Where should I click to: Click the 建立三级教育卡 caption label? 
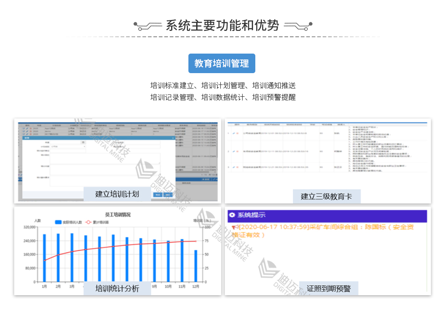(x=326, y=196)
